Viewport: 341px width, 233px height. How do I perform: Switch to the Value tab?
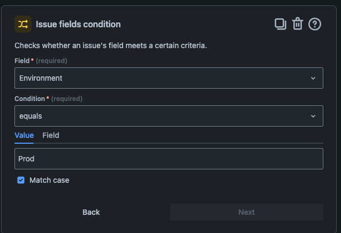click(24, 135)
